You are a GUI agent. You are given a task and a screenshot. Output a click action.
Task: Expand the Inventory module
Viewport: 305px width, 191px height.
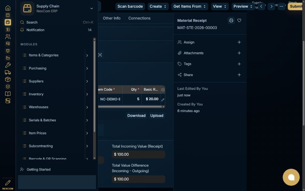coord(87,94)
